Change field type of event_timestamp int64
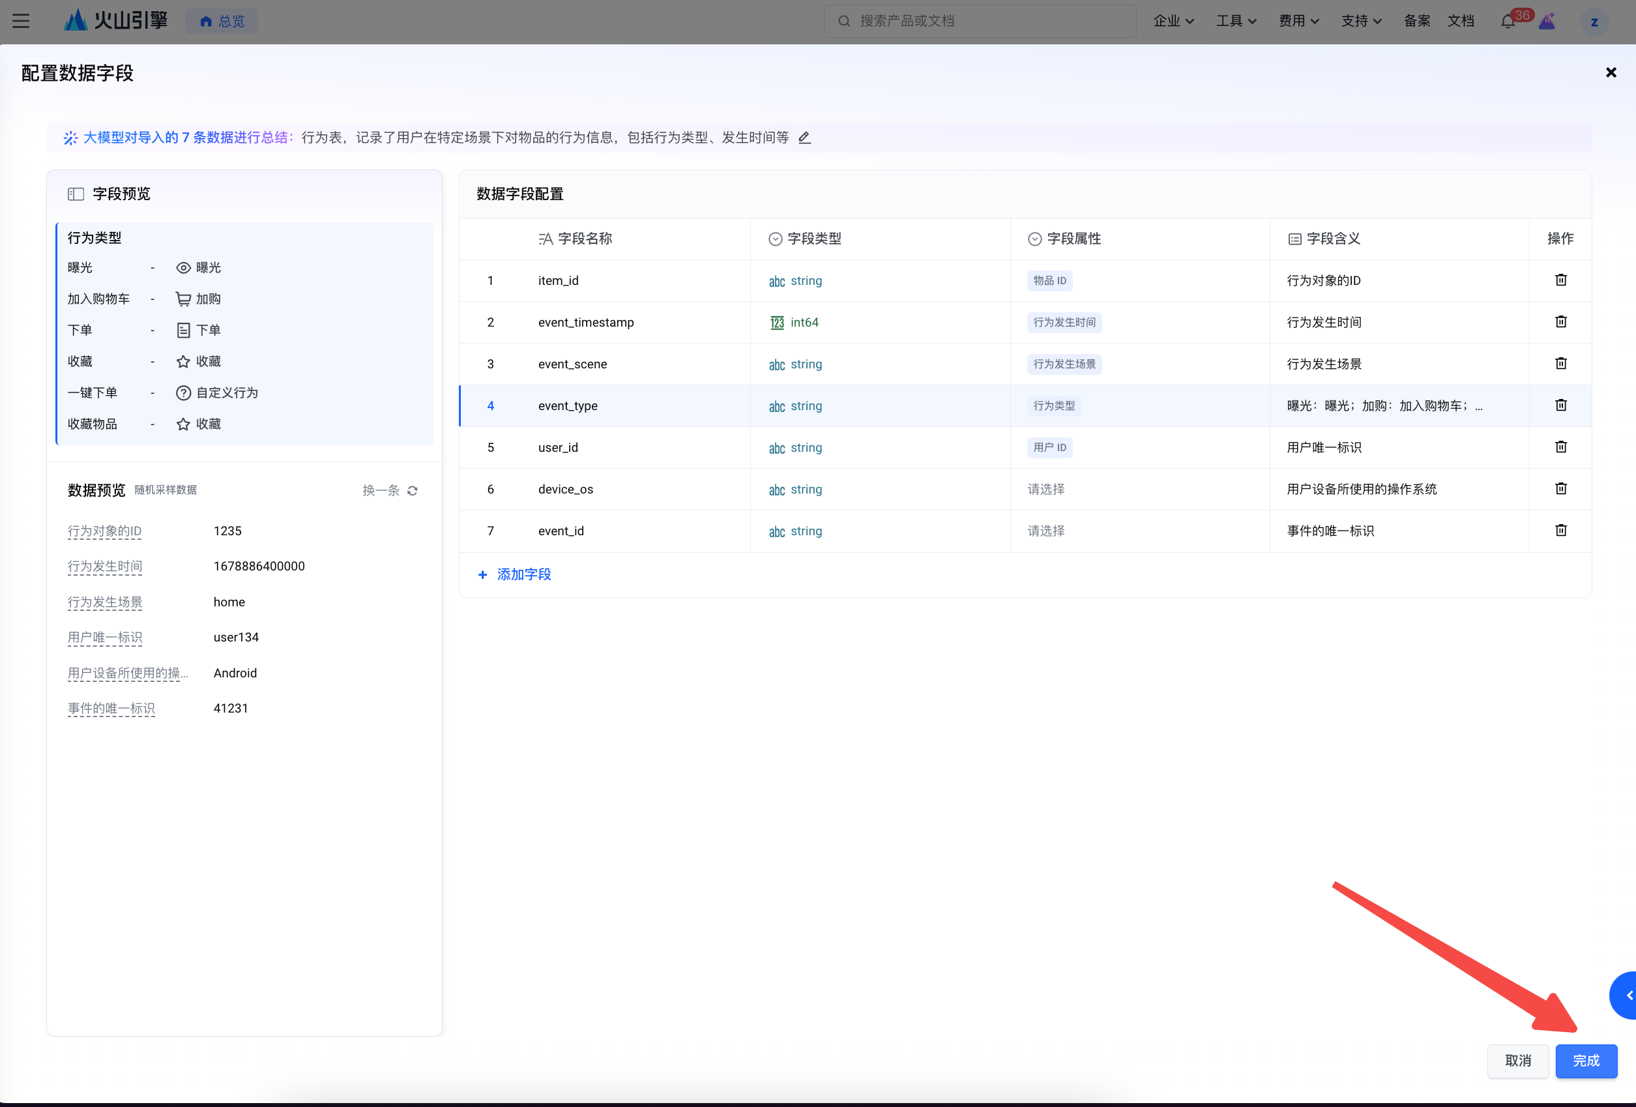Viewport: 1636px width, 1107px height. click(x=795, y=323)
